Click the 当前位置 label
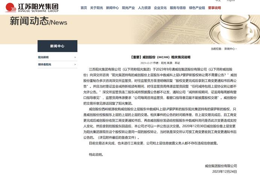Screen dimensions: 260x178 tap(216, 49)
